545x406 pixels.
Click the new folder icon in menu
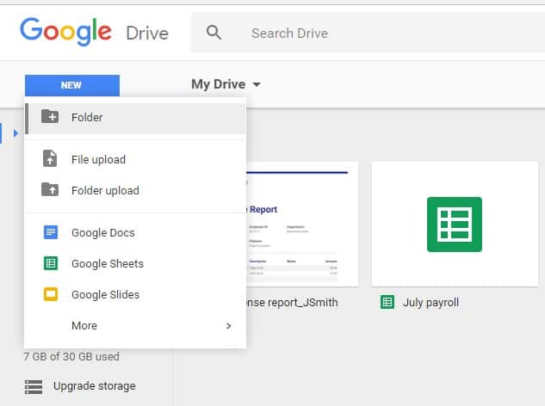[x=51, y=117]
